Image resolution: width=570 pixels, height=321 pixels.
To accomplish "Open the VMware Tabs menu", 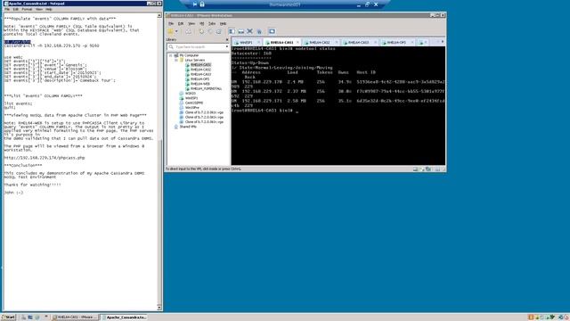I will click(212, 23).
